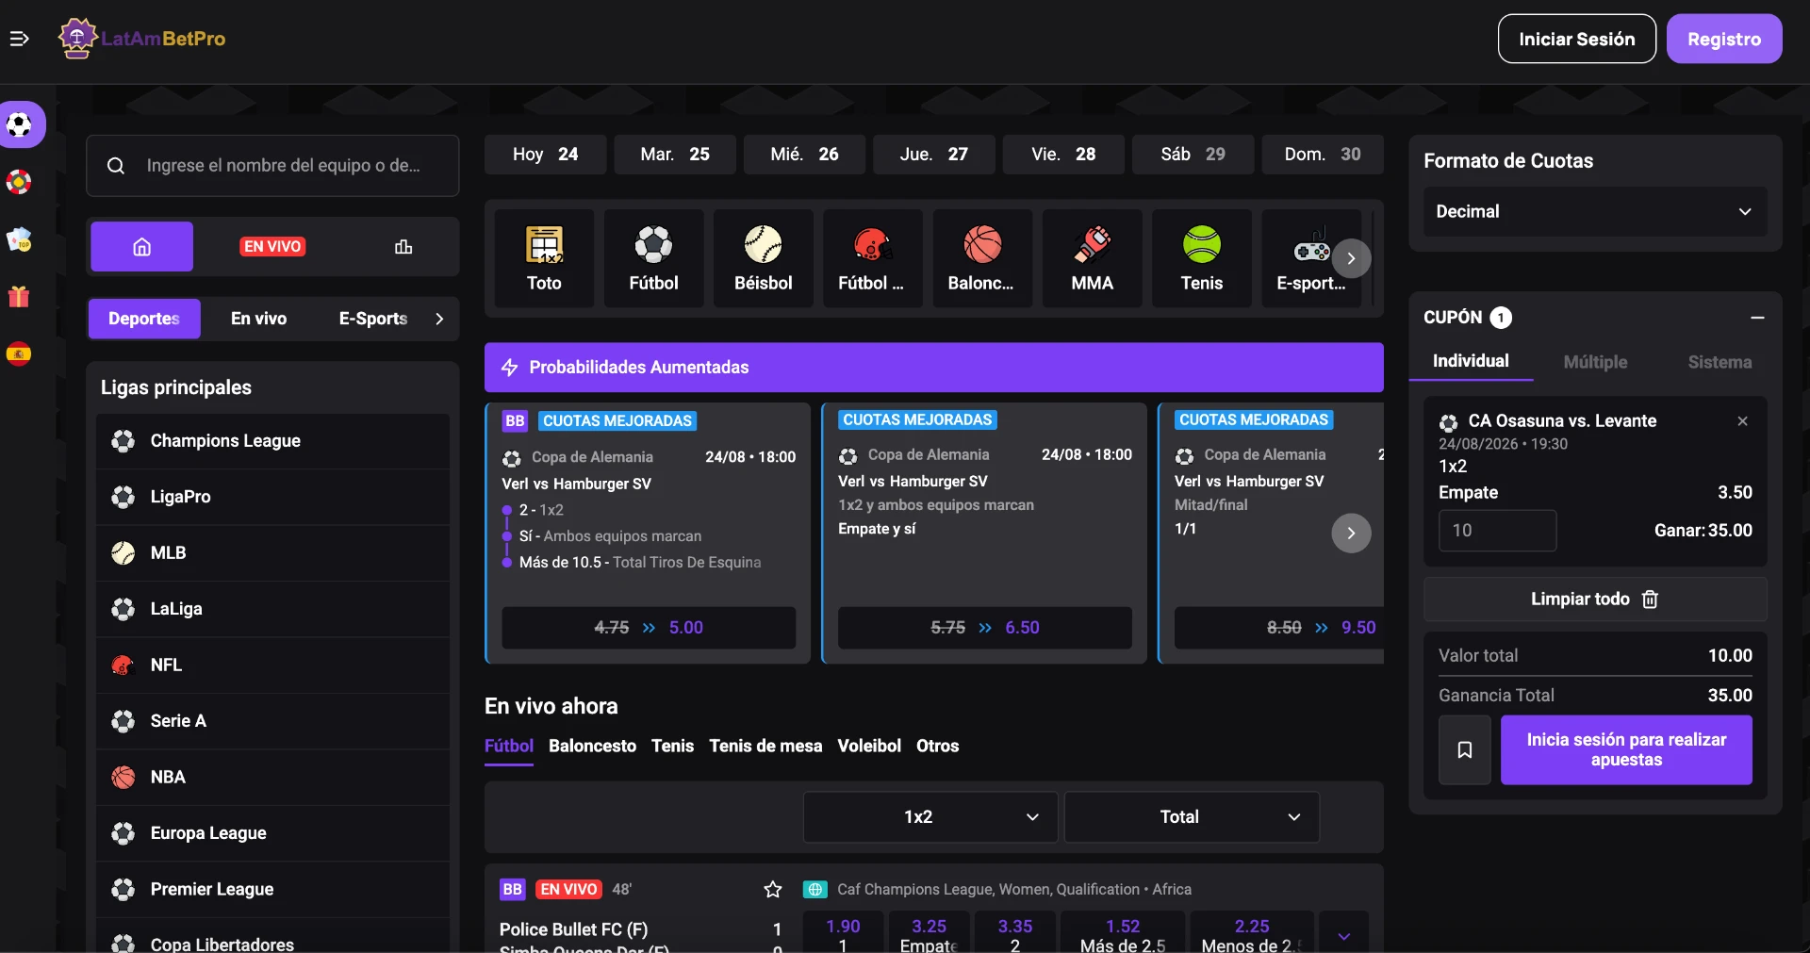
Task: Collapse the CUPÓN panel
Action: pyautogui.click(x=1757, y=318)
